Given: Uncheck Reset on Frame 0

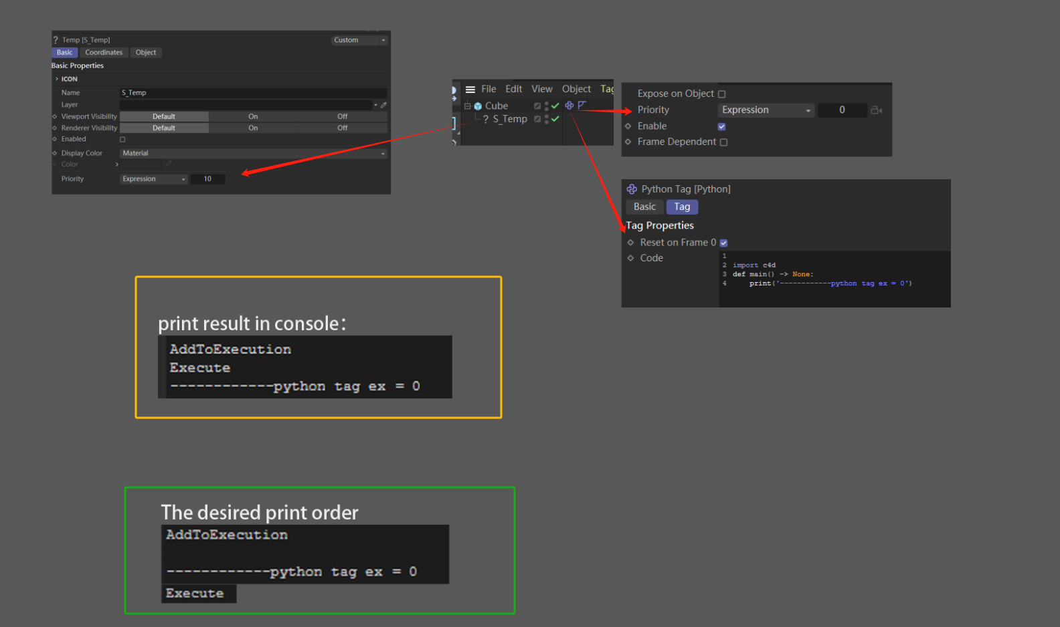Looking at the screenshot, I should pyautogui.click(x=723, y=243).
